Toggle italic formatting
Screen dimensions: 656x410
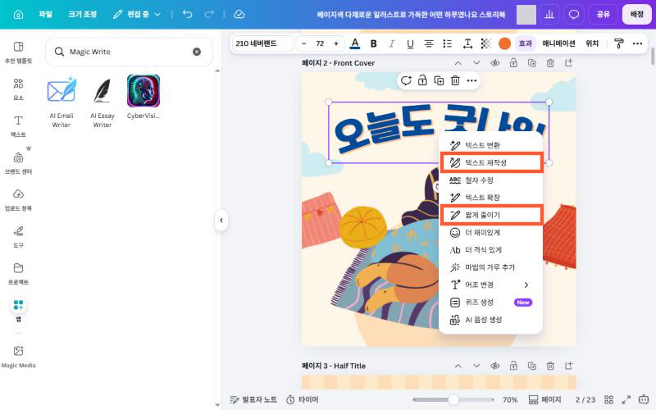click(x=392, y=43)
